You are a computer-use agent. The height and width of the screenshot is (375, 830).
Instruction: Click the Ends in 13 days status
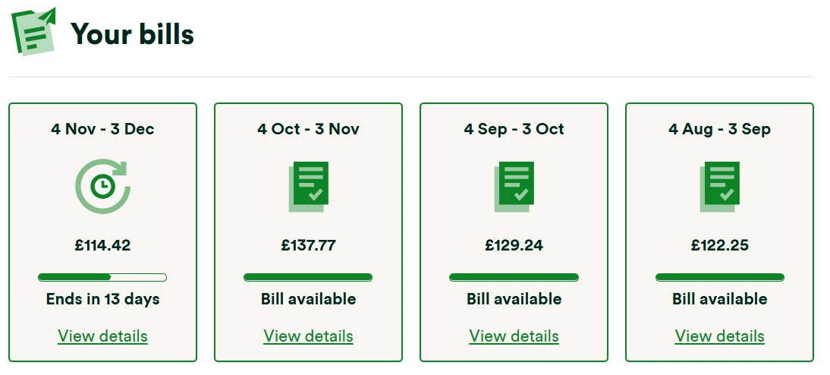(x=102, y=298)
